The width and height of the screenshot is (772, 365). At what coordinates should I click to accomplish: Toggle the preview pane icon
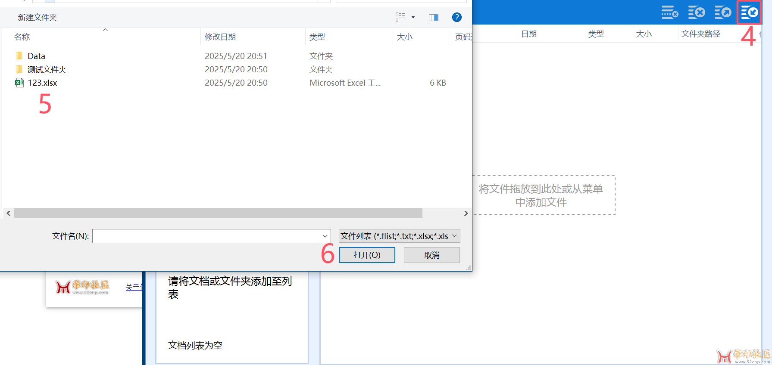tap(433, 17)
